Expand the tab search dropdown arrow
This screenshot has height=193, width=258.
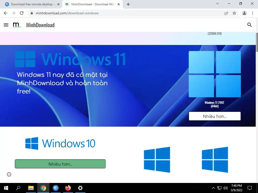pyautogui.click(x=217, y=4)
